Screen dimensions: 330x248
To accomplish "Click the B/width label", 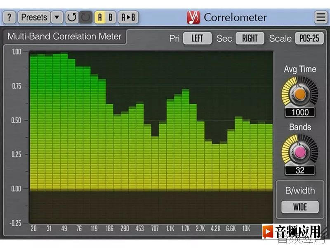I will [x=300, y=191].
